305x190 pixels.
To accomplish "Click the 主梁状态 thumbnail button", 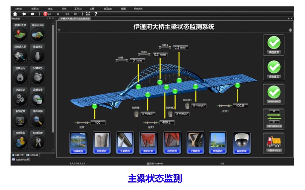I will click(x=125, y=142).
